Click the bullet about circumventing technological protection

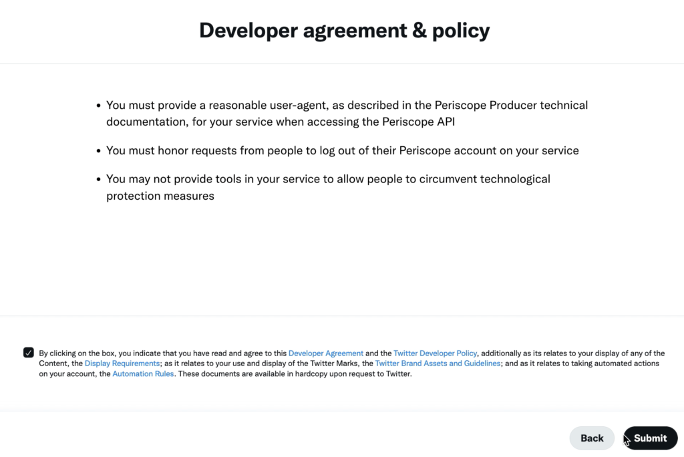pos(328,187)
